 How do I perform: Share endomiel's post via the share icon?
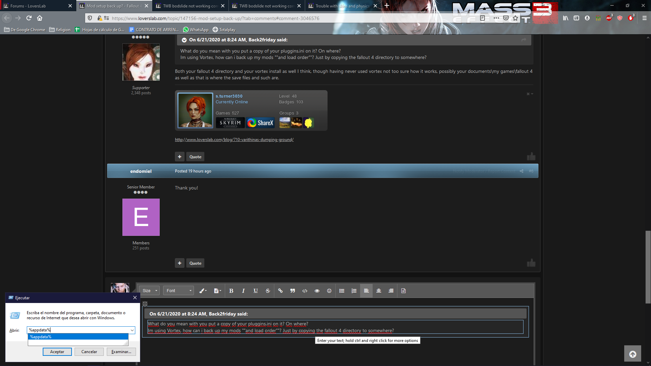coord(521,171)
